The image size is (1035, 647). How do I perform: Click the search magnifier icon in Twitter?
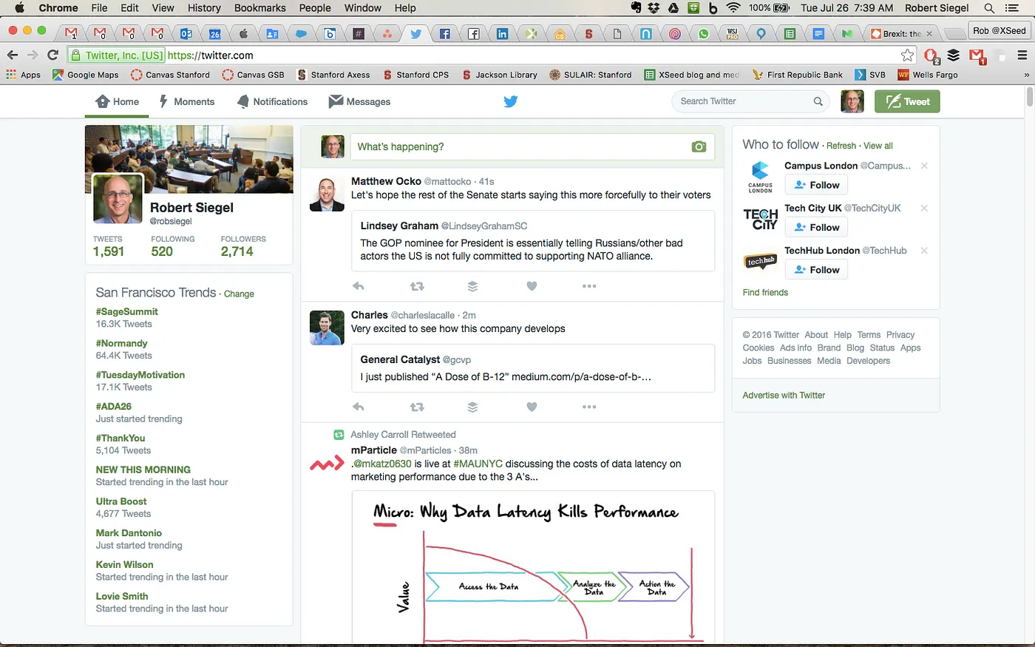[x=818, y=101]
